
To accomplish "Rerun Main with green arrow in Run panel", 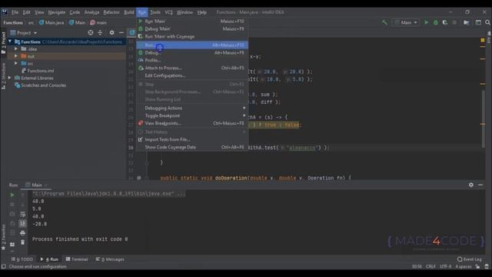I will (x=12, y=195).
